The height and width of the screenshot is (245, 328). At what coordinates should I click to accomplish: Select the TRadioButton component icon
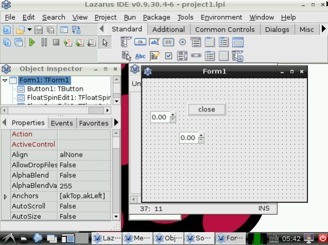(x=183, y=42)
